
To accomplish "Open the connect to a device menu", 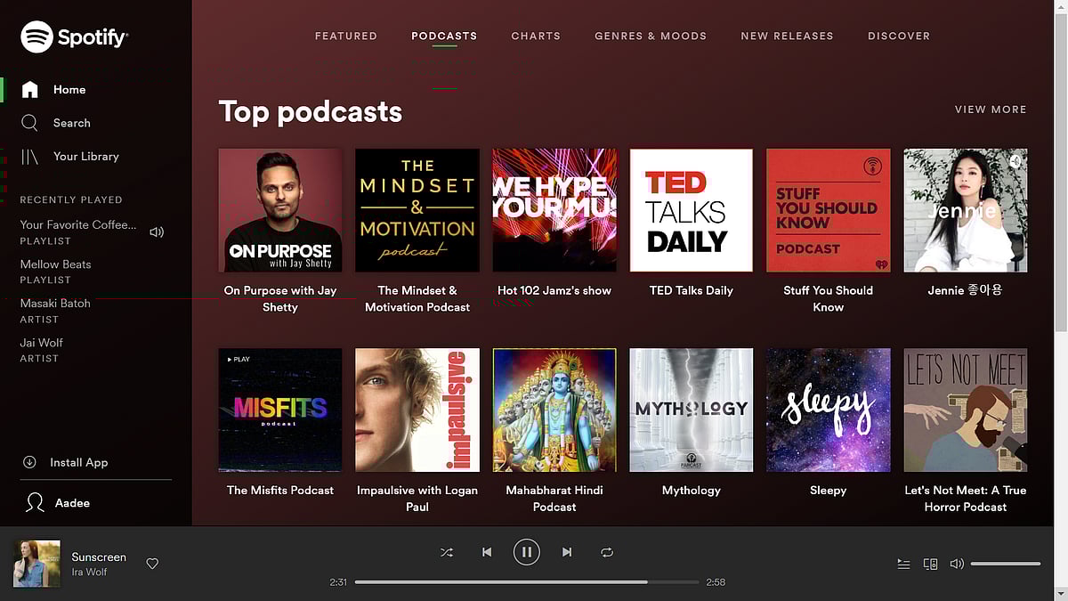I will [930, 564].
